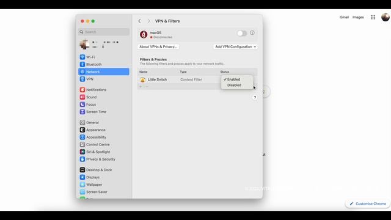Viewport: 391px width, 220px height.
Task: Click the Status column header
Action: pos(225,72)
